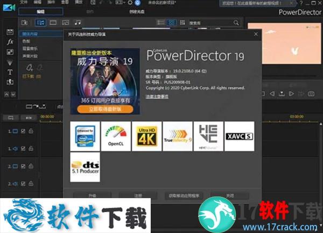Switch to the 编辑 module tab
The image size is (323, 233).
[40, 12]
